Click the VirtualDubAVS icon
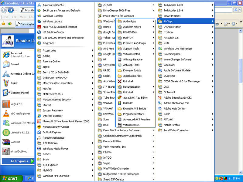 pyautogui.click(x=119, y=125)
